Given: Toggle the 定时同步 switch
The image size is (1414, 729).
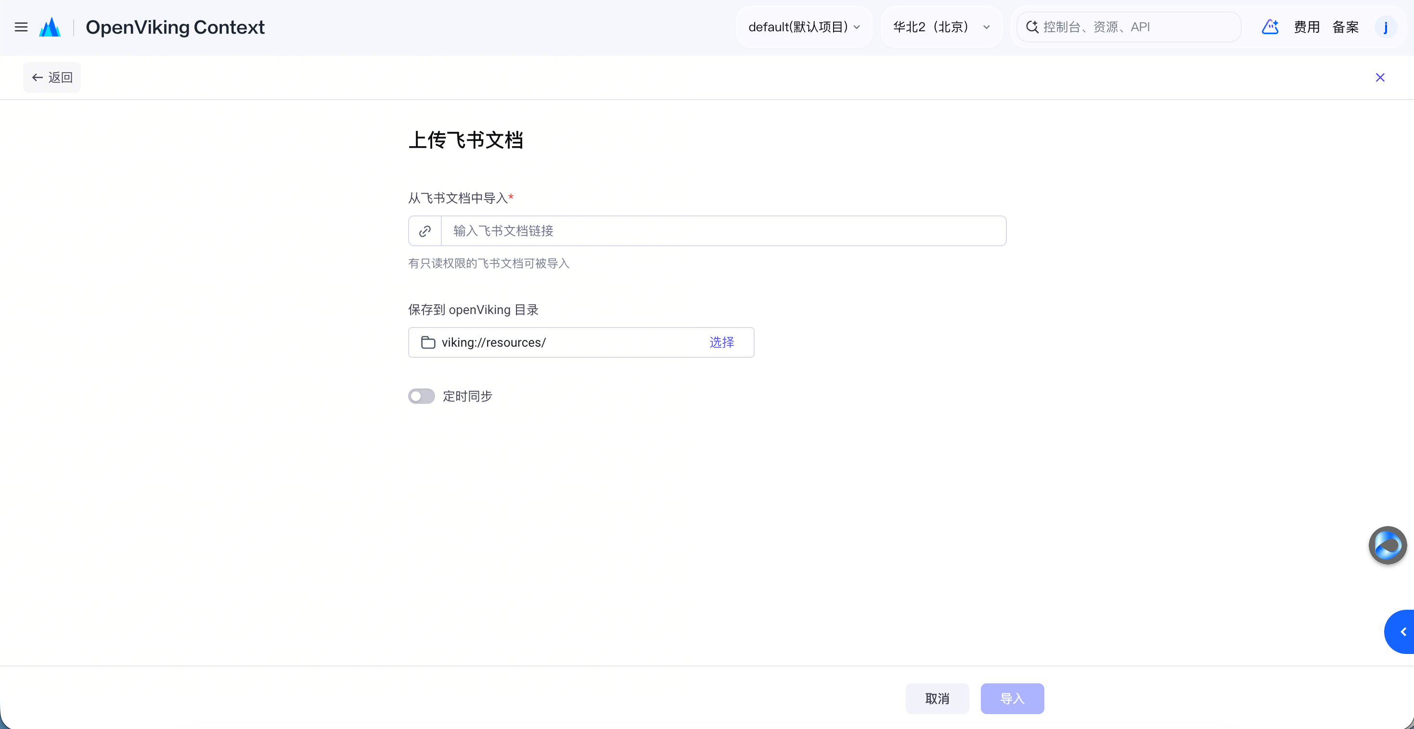Looking at the screenshot, I should (422, 396).
